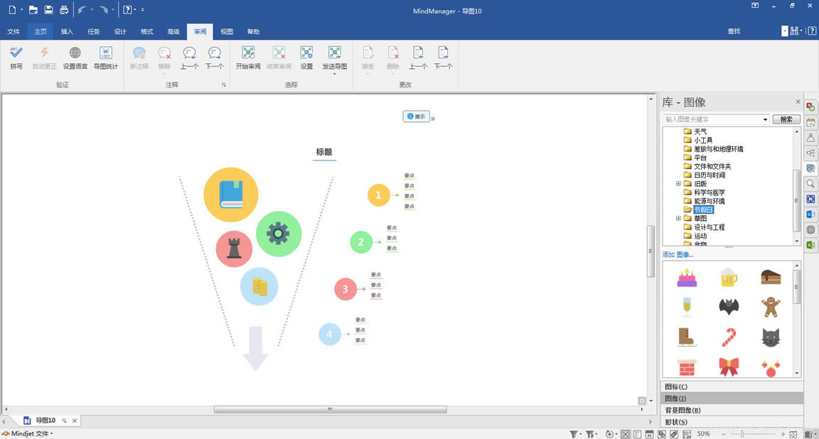
Task: Toggle fit map view at bottom right
Action: pos(793,433)
